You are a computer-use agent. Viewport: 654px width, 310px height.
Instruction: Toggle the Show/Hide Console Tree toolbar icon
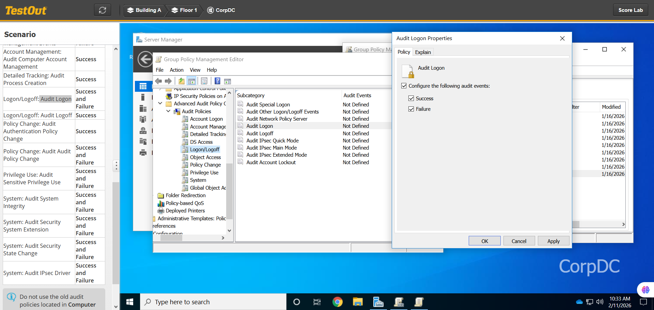(192, 81)
